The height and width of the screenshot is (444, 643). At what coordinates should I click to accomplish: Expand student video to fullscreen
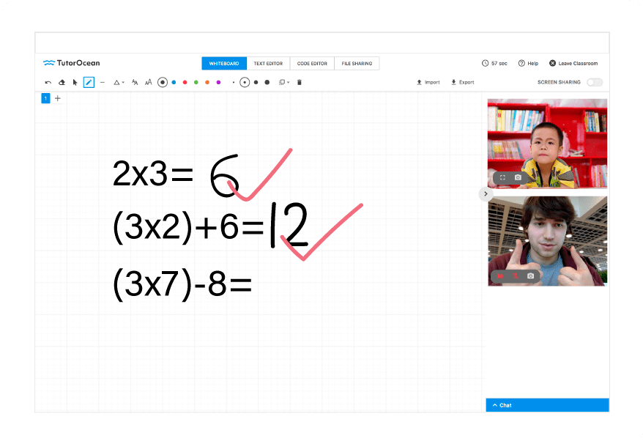pos(502,178)
